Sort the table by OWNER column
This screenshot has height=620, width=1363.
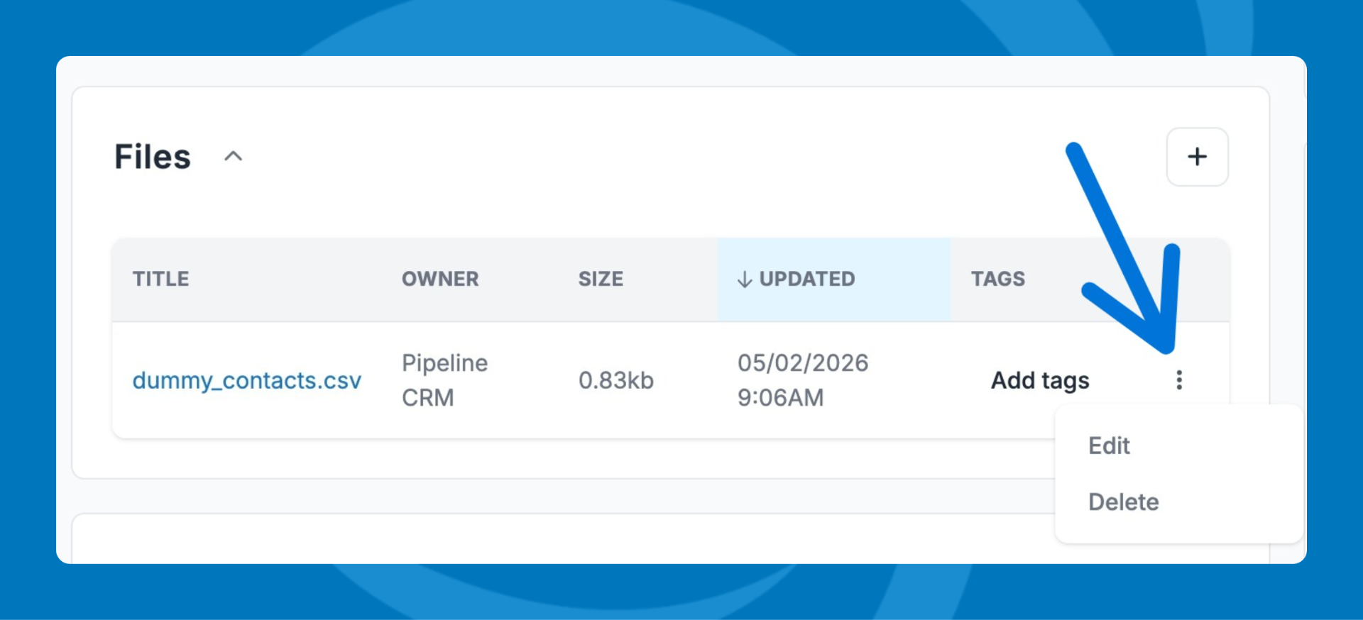click(440, 279)
